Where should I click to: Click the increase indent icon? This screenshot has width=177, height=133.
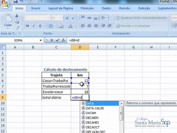pos(109,26)
